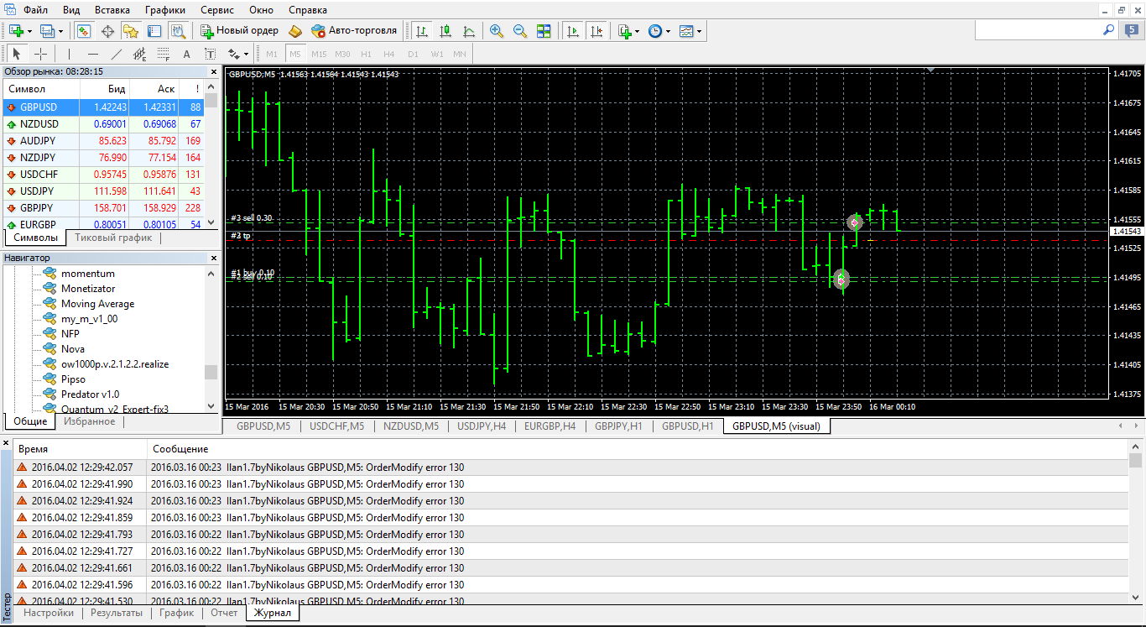1146x627 pixels.
Task: Draw a horizontal line tool
Action: click(x=93, y=54)
